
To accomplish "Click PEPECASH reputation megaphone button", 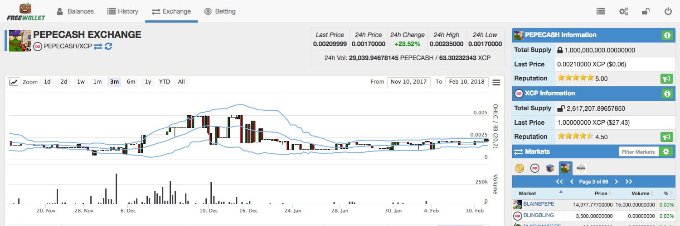I will (666, 78).
